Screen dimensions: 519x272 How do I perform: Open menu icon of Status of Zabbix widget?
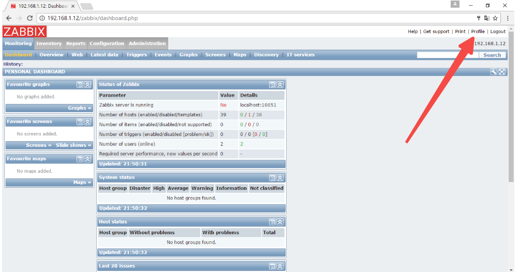click(x=272, y=85)
